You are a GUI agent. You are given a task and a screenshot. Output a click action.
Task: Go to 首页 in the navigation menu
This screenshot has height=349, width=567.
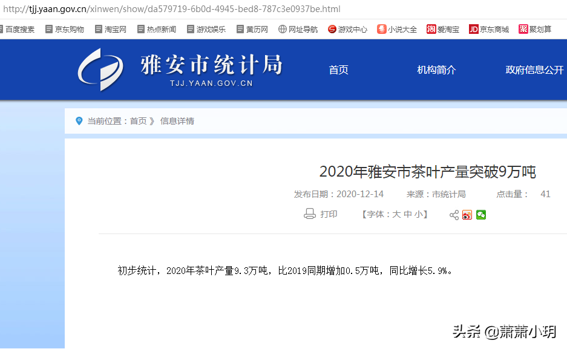[x=338, y=70]
